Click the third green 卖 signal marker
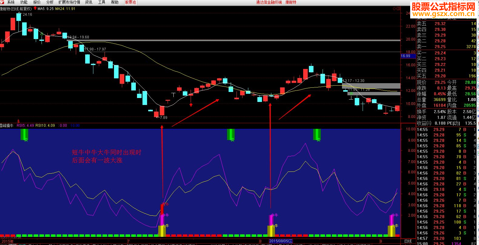 [x=317, y=134]
